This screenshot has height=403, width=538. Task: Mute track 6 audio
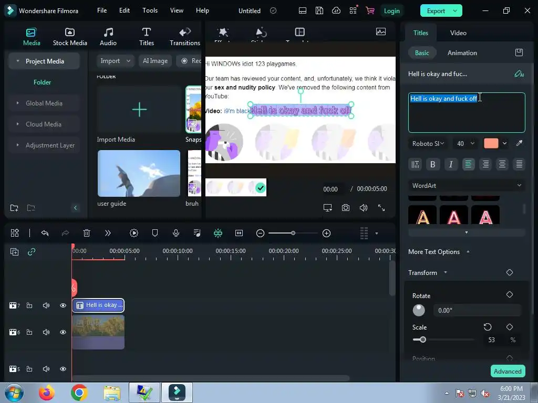point(46,332)
